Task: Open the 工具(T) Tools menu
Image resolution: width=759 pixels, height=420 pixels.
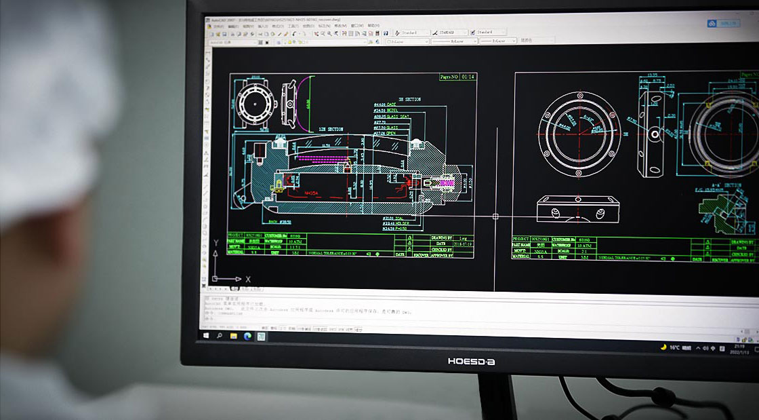Action: [293, 26]
